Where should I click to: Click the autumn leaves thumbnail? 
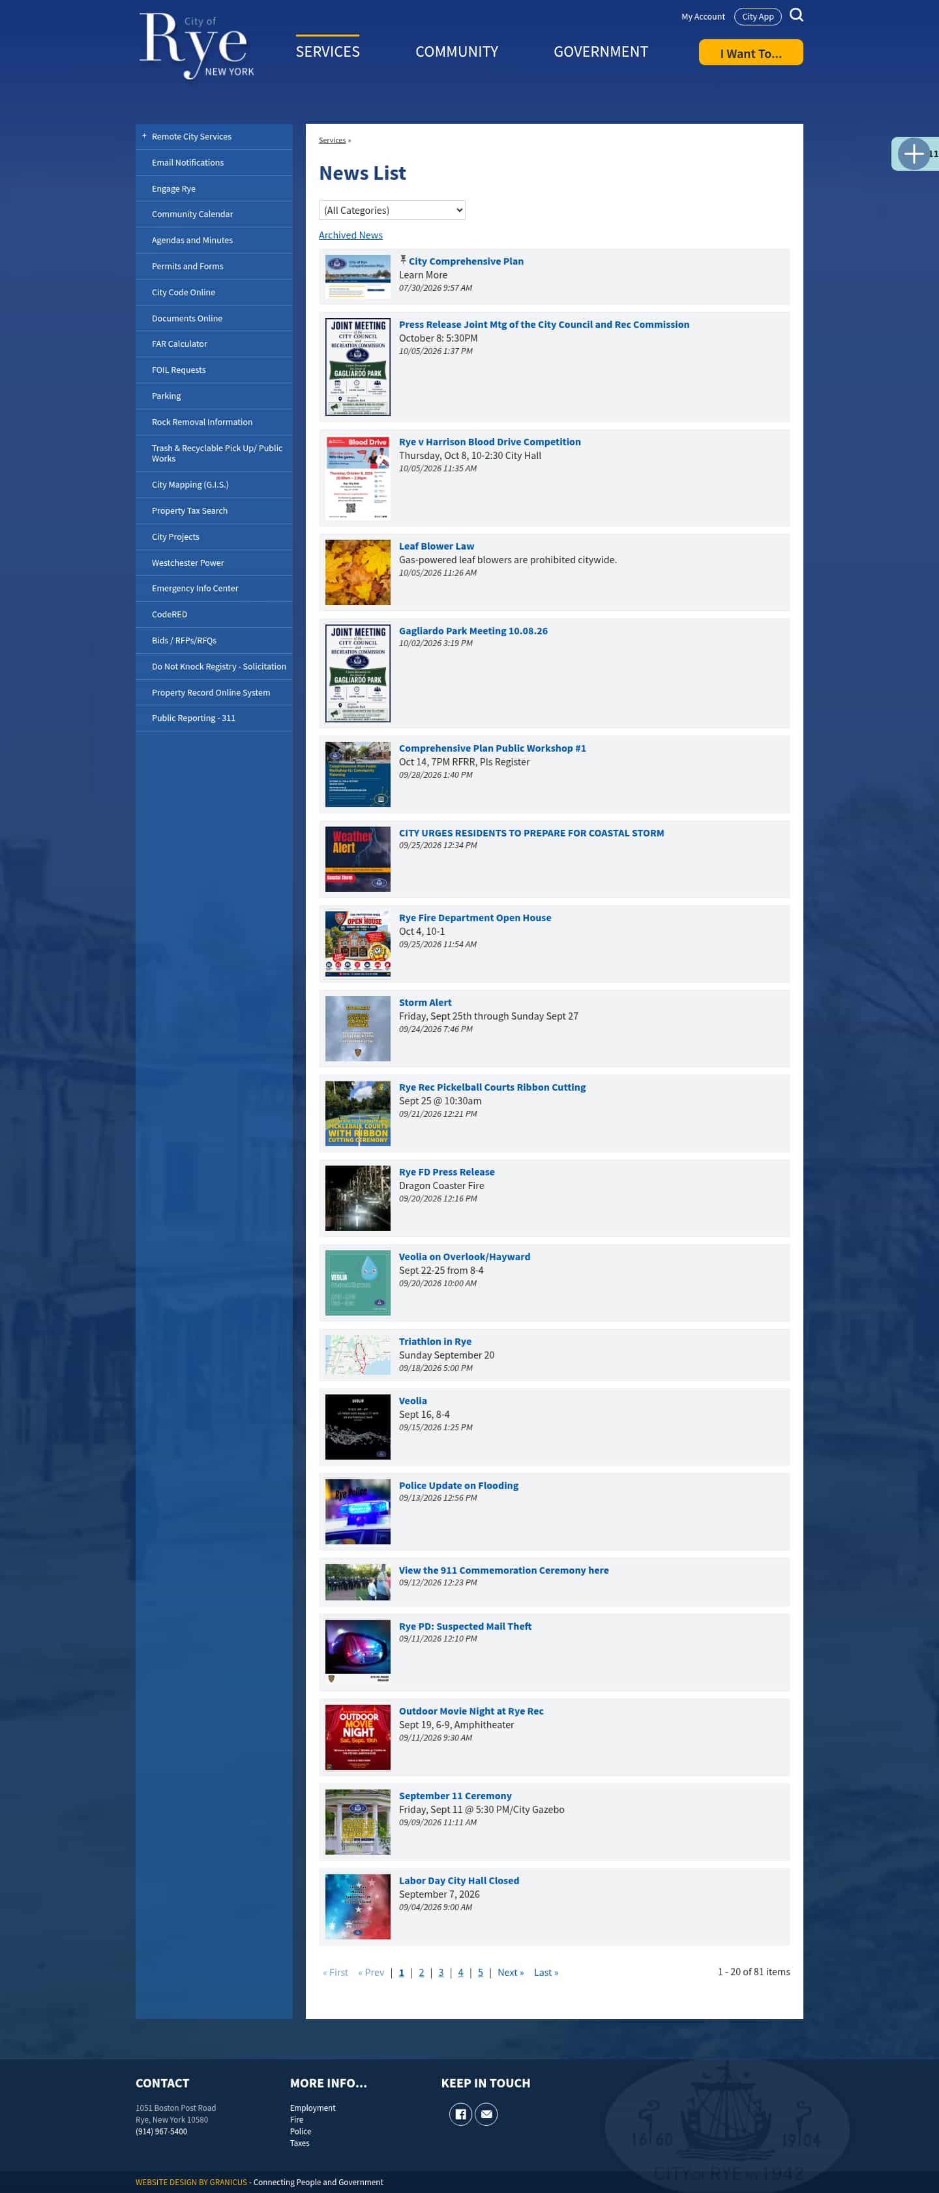pyautogui.click(x=357, y=572)
